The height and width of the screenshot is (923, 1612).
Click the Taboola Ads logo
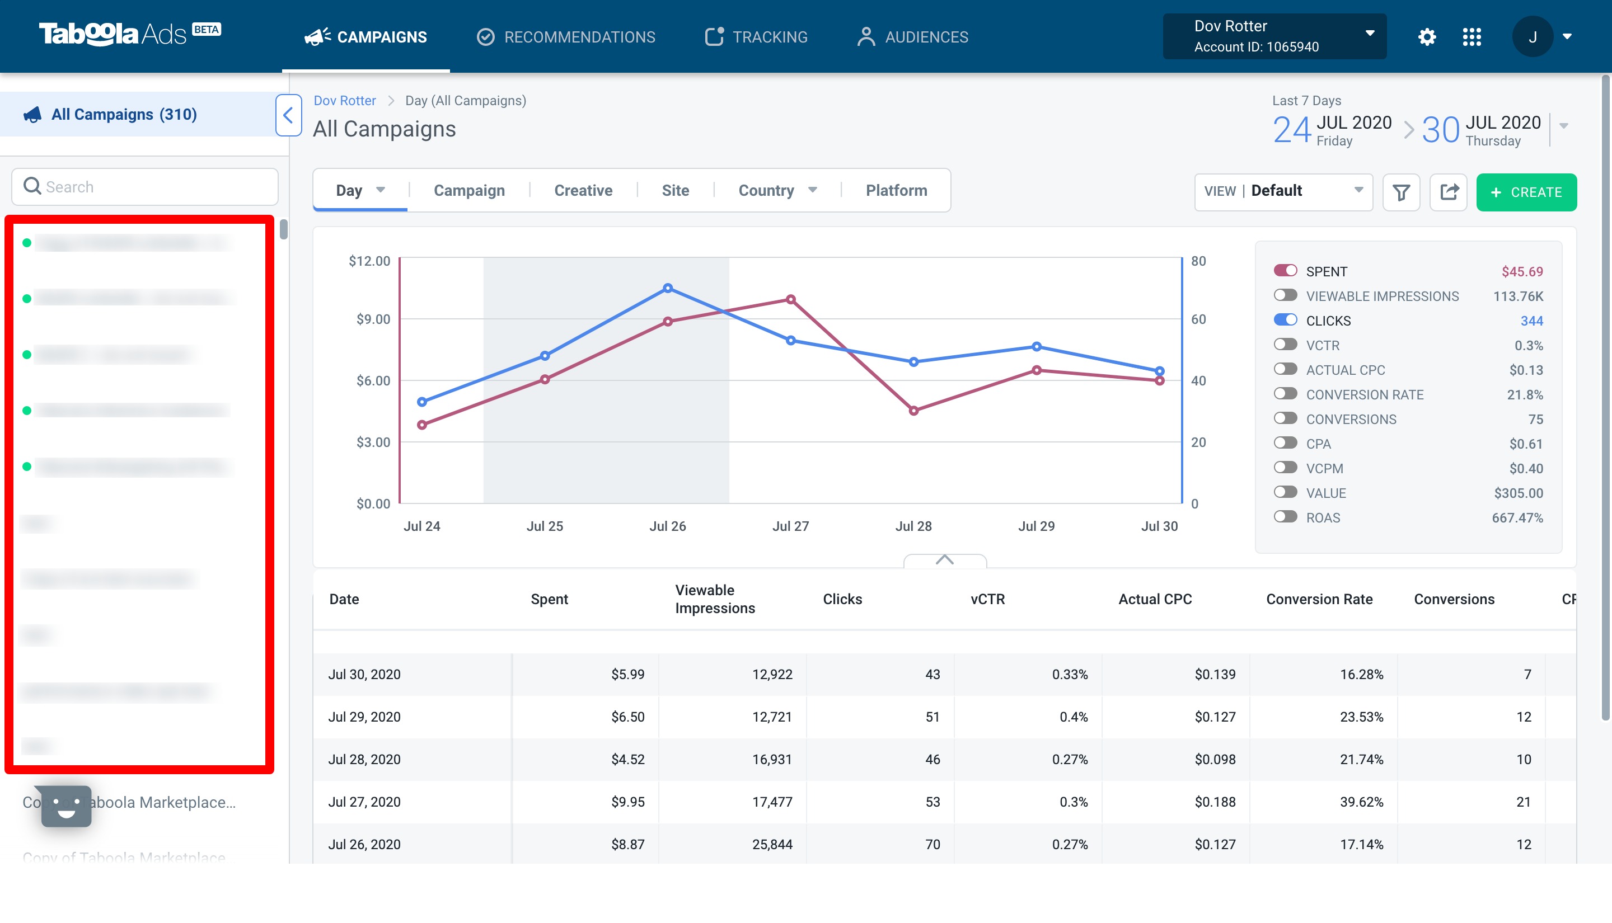[x=130, y=34]
